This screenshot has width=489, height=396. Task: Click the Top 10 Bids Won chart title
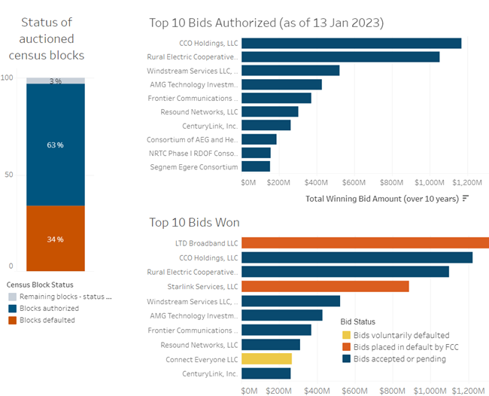point(195,222)
